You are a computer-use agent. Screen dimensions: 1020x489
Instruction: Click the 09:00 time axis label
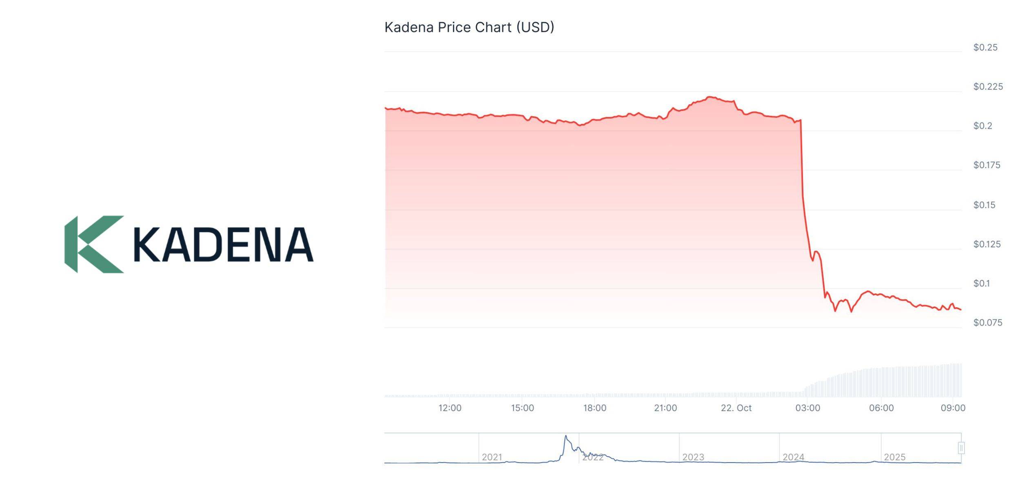coord(953,408)
